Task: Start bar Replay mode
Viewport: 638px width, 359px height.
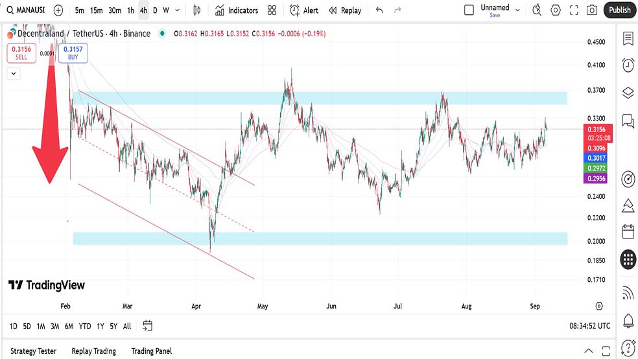Action: (x=344, y=10)
